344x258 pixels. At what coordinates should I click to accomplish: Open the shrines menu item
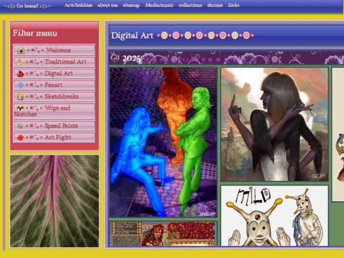click(x=215, y=5)
